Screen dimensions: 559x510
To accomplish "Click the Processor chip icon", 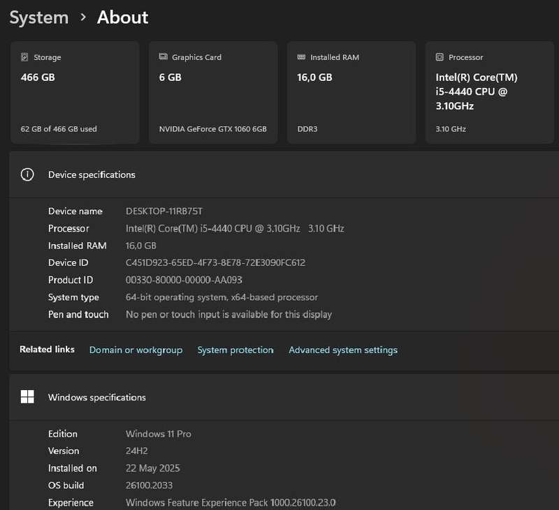I will click(440, 57).
